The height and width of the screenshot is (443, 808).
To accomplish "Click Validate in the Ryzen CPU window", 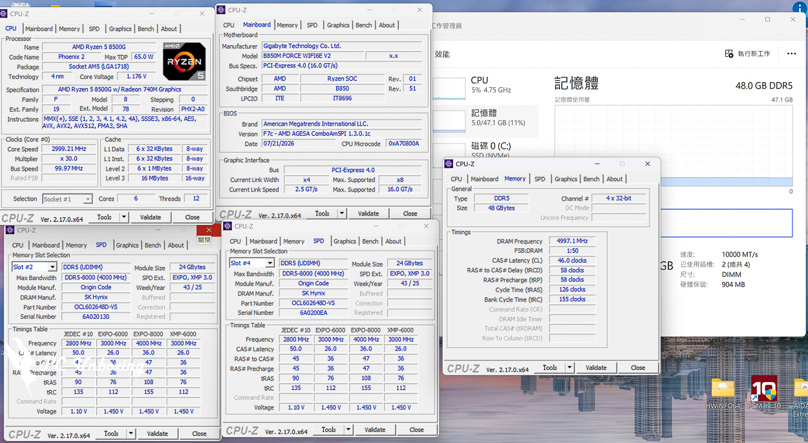I will coord(151,217).
